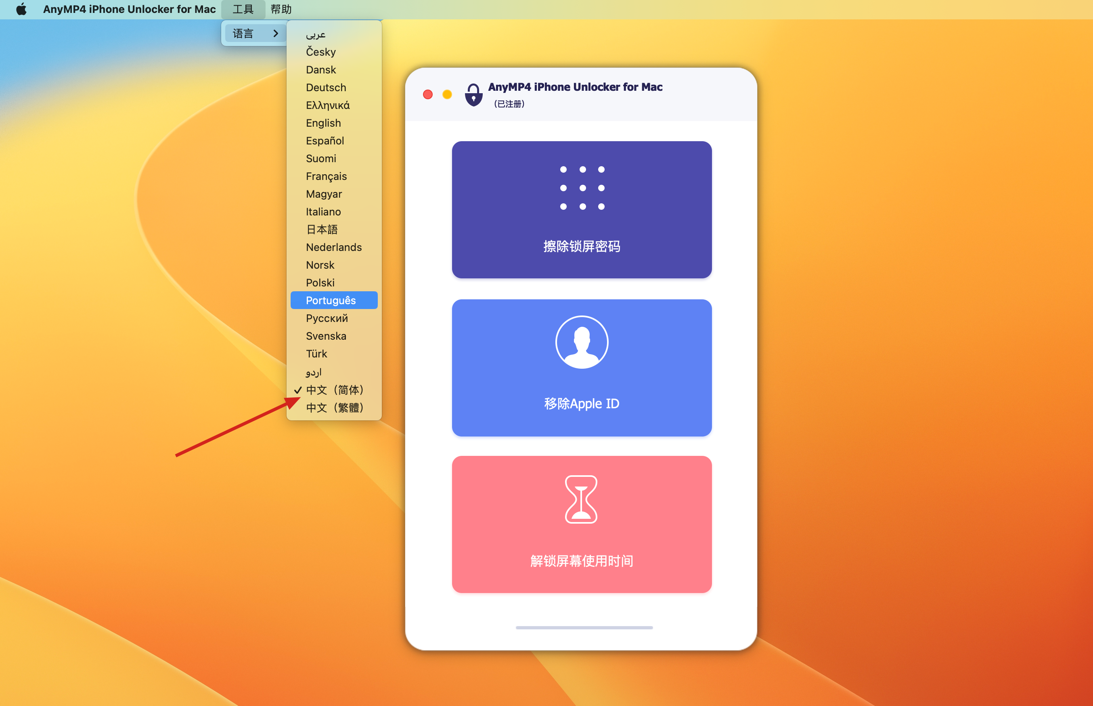Expand the 语言 submenu chevron
This screenshot has height=706, width=1093.
click(x=276, y=33)
